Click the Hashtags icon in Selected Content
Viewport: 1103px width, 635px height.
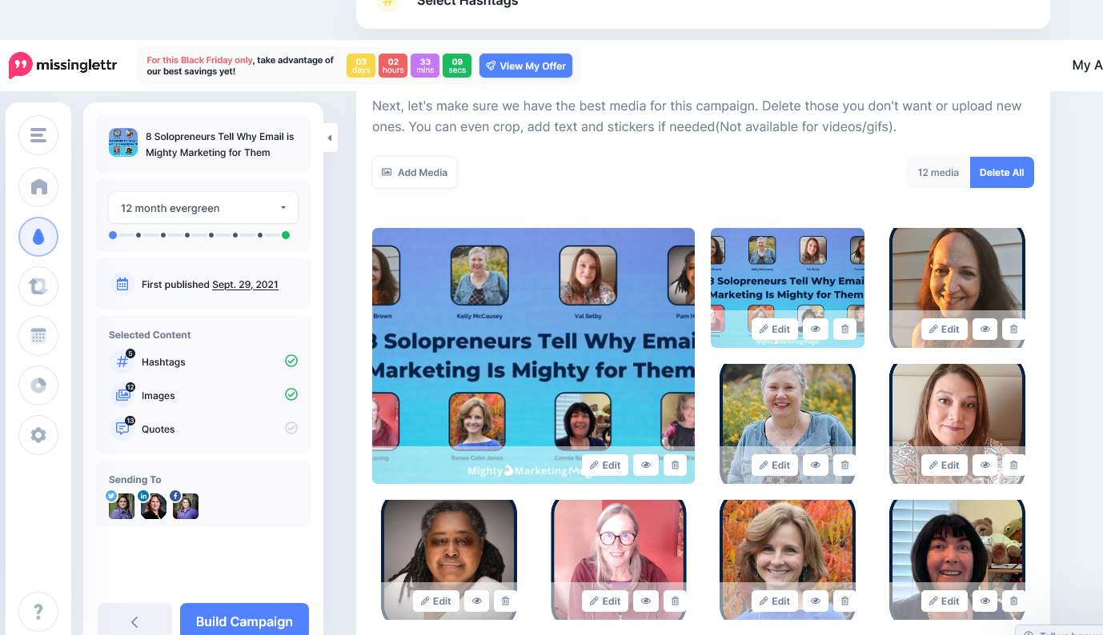coord(122,361)
